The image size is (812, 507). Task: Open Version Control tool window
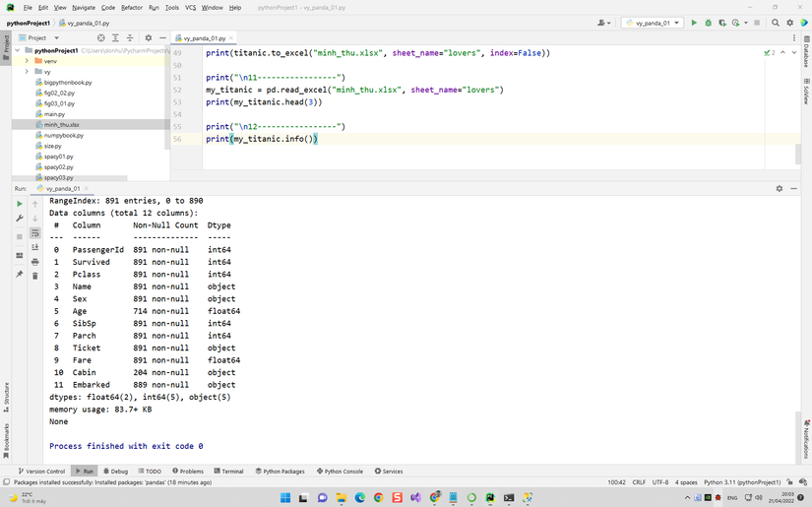click(41, 472)
